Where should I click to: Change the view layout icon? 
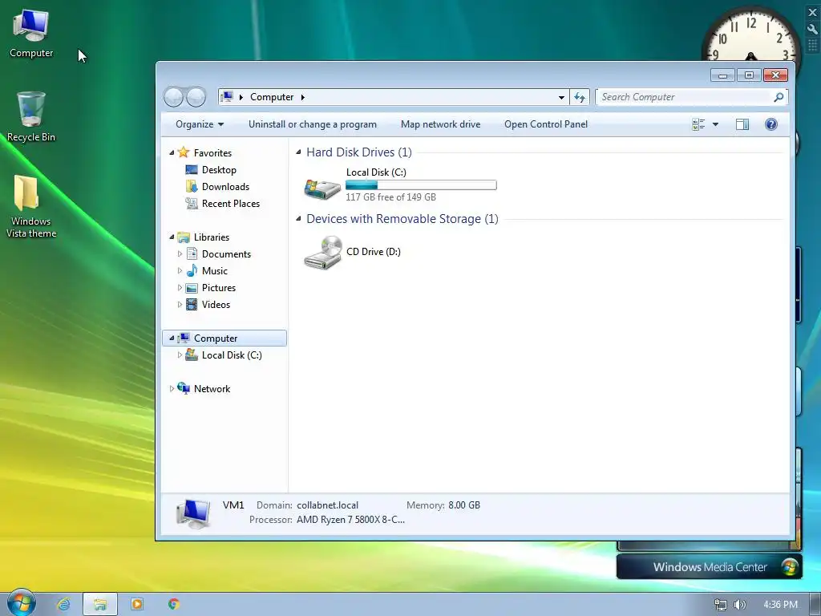point(698,124)
